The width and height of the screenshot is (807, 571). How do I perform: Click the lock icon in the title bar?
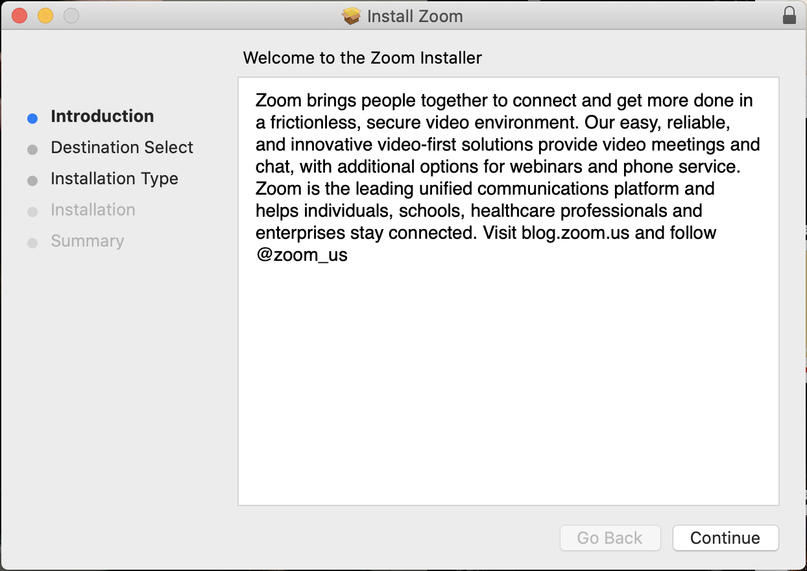pyautogui.click(x=790, y=16)
